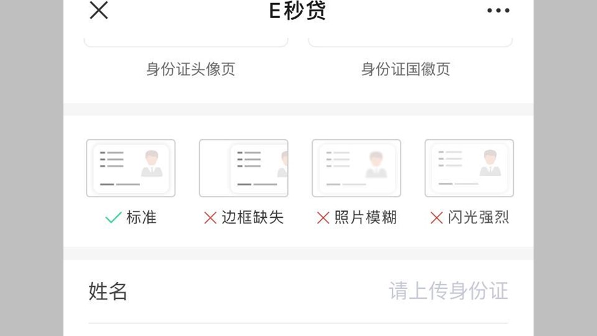
Task: Click the E秒贷 page title
Action: (x=297, y=11)
